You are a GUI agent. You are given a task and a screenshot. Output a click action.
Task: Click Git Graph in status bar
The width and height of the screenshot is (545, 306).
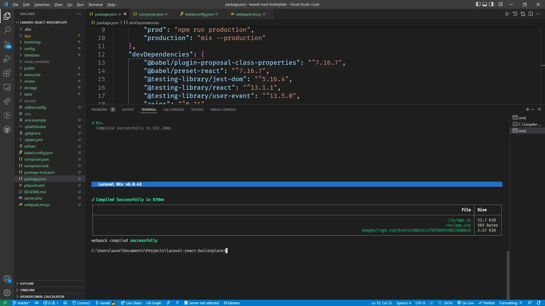coord(154,303)
